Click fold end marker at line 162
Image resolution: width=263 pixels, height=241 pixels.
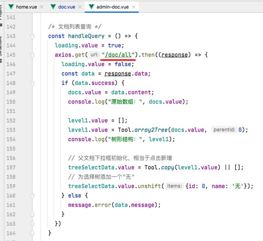click(x=32, y=214)
